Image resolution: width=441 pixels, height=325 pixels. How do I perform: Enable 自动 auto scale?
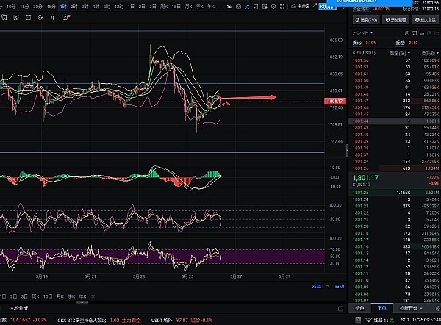[x=339, y=286]
